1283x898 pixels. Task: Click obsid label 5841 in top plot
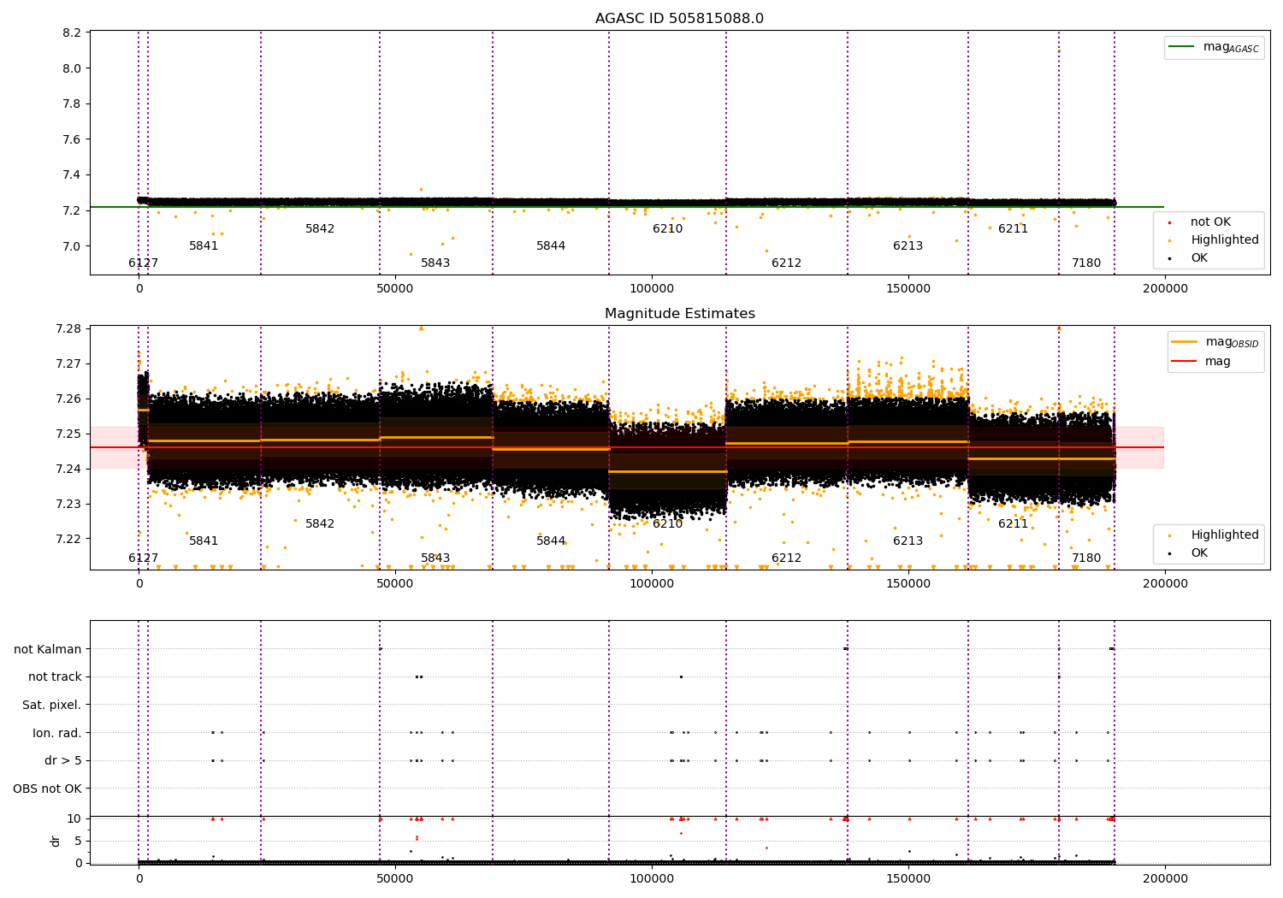(204, 246)
